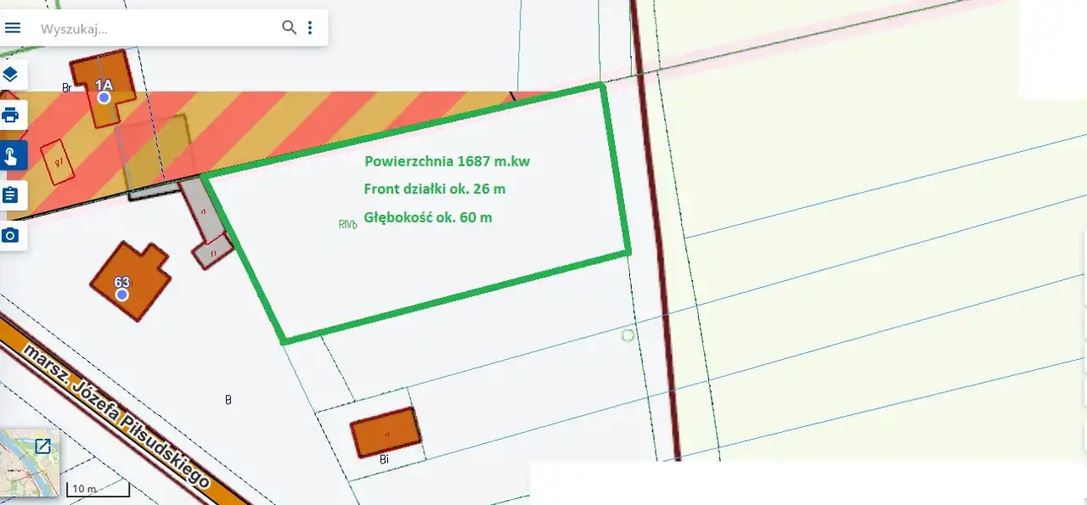Expand the overview minimap with arrow icon
Viewport: 1087px width, 505px height.
click(x=42, y=446)
